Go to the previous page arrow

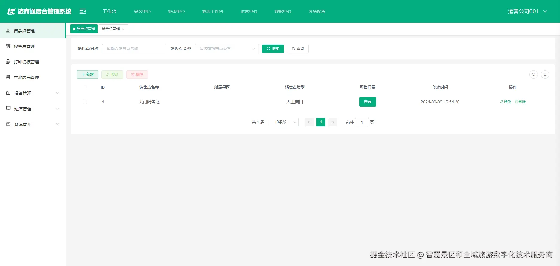point(309,122)
